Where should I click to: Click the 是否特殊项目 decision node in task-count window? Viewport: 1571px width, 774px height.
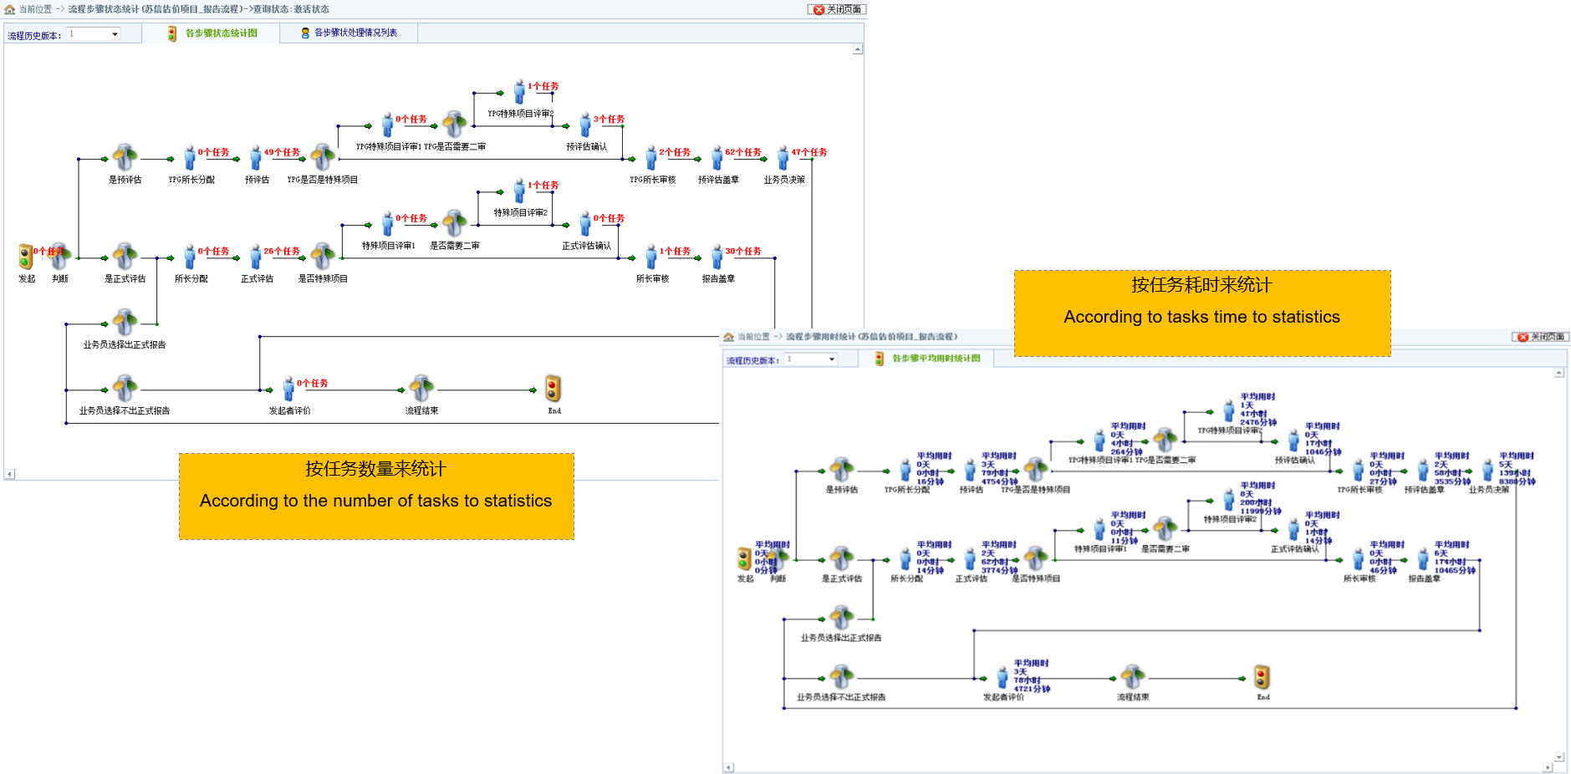(322, 257)
